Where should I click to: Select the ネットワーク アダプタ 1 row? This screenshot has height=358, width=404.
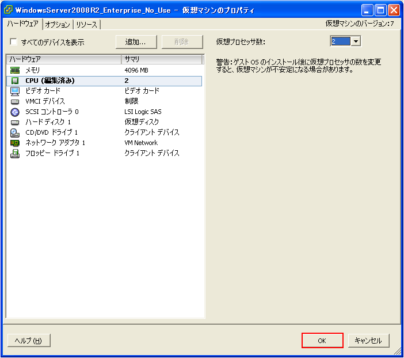[x=104, y=143]
